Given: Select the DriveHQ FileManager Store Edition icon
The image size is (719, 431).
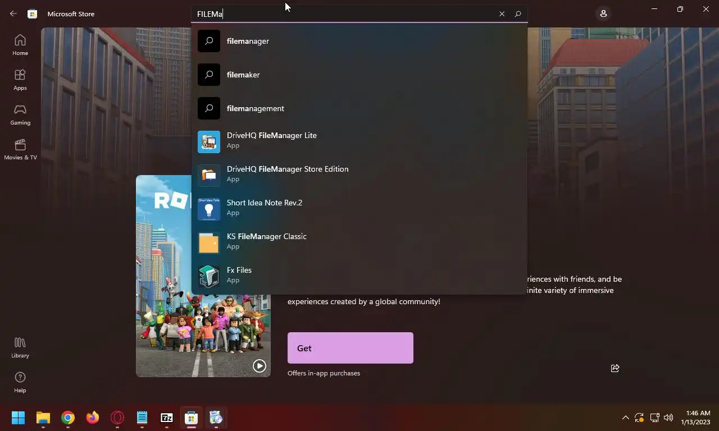Looking at the screenshot, I should point(209,175).
